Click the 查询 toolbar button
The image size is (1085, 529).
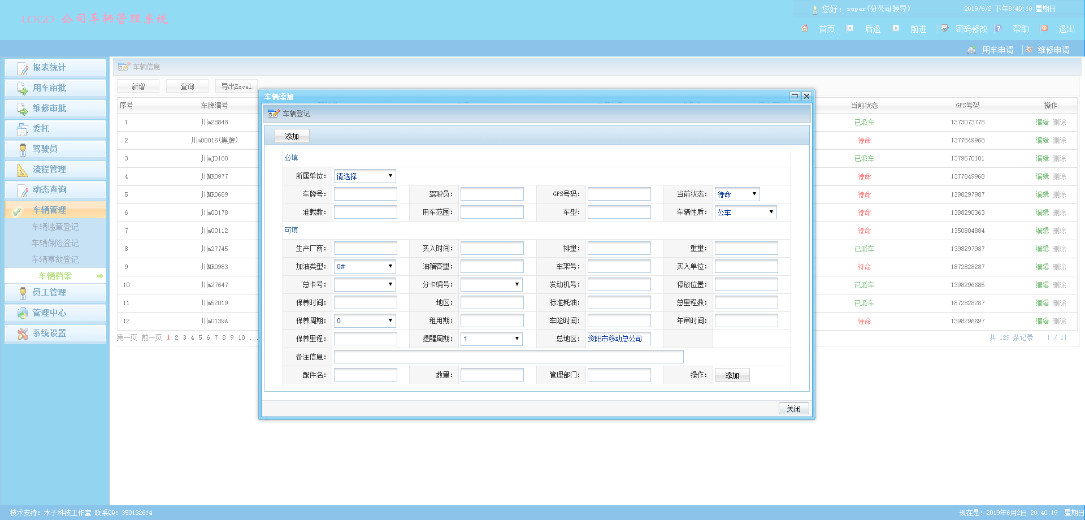pos(187,86)
